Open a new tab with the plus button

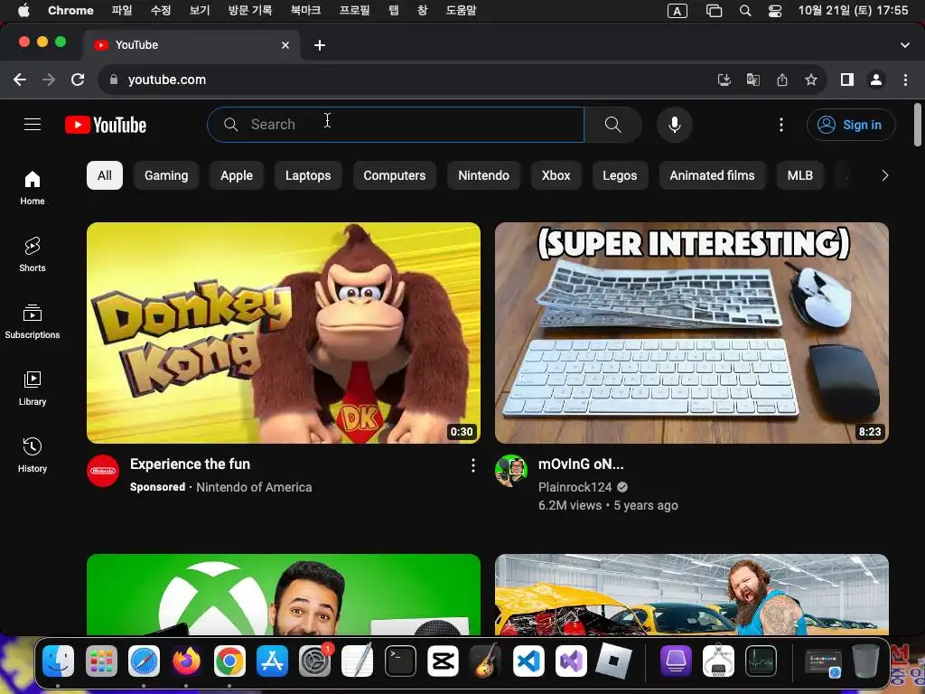[320, 45]
